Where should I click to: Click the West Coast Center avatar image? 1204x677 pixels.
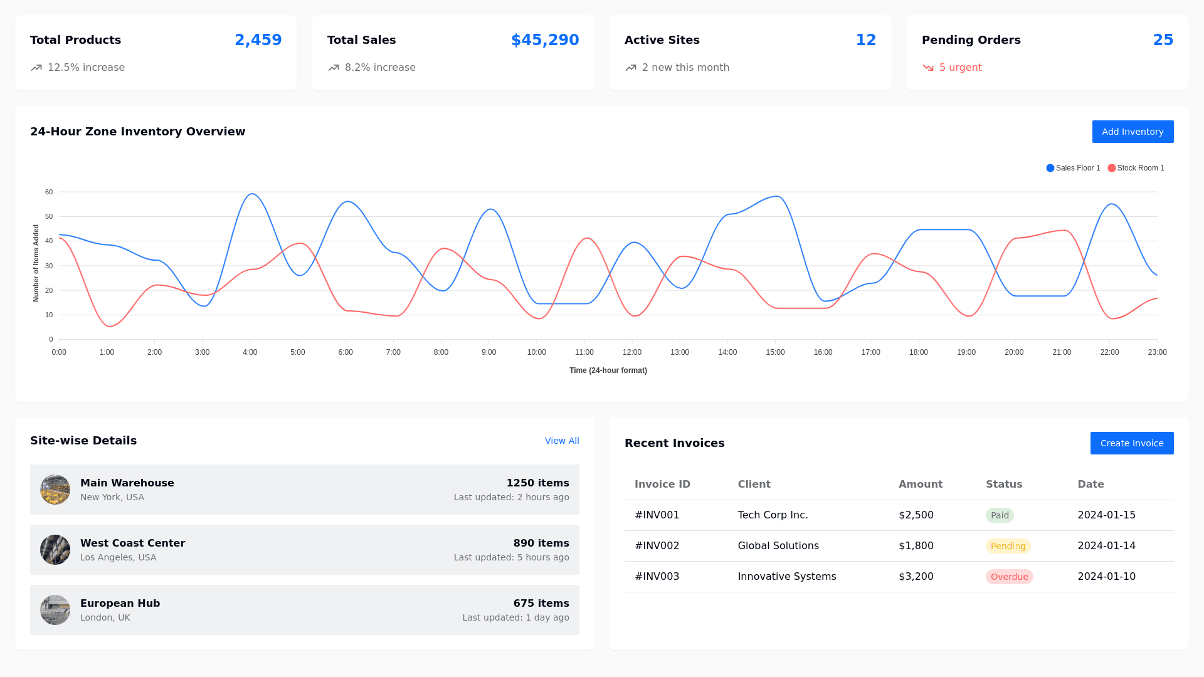pos(55,550)
